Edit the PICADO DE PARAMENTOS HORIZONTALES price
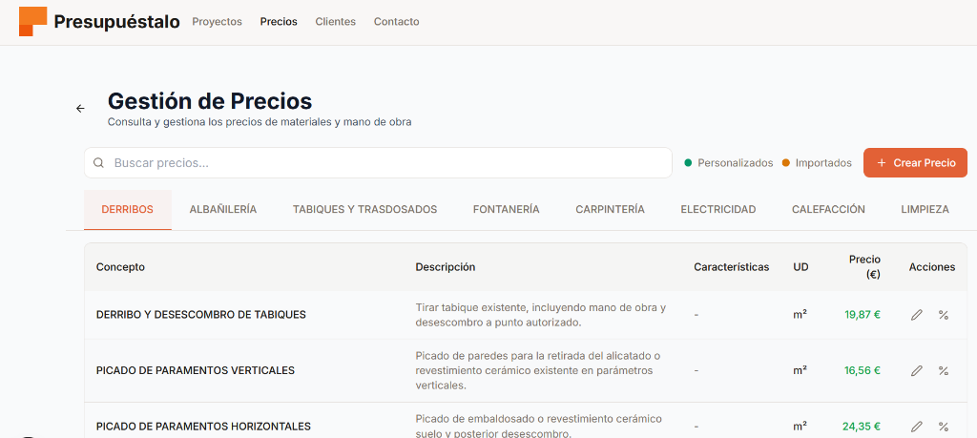The image size is (977, 438). 916,427
